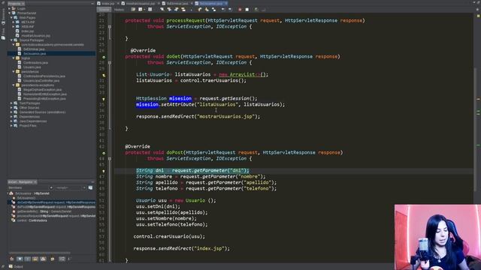481x270 pixels.
Task: Go to Next Bookmark icon
Action: coord(207,10)
